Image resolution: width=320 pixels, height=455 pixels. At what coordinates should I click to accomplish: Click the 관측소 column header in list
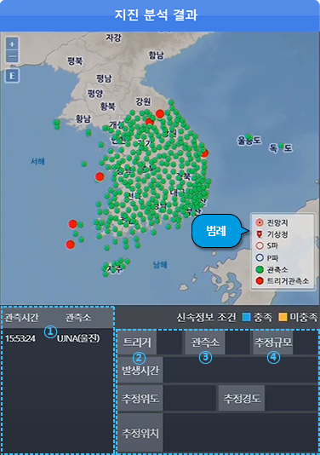(78, 318)
